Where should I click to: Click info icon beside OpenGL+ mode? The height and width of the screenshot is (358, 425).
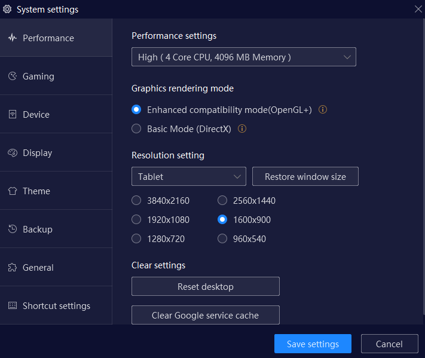[x=323, y=110]
